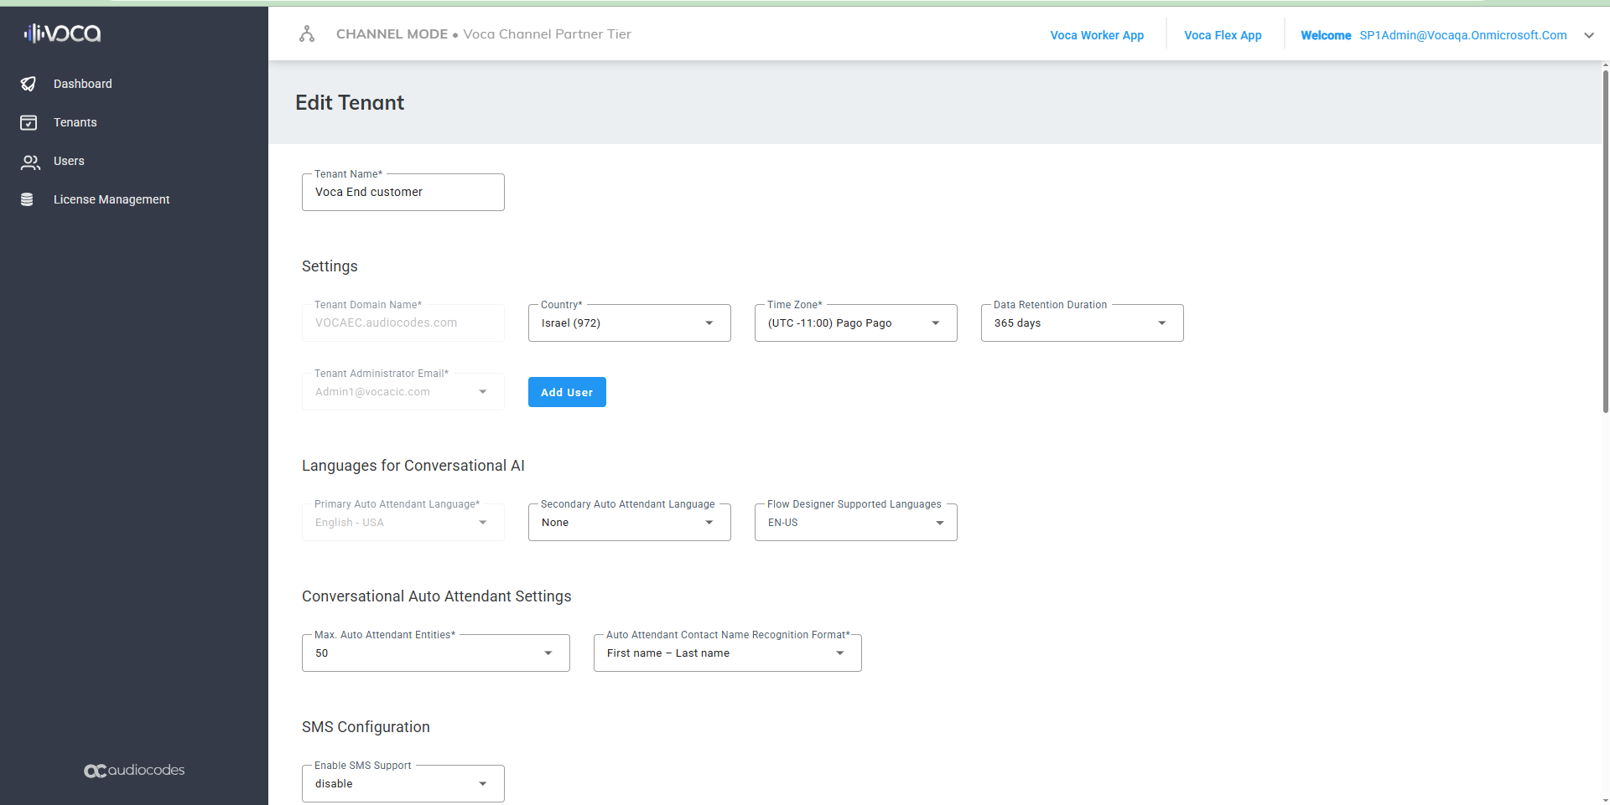Open the Country dropdown
This screenshot has height=805, width=1610.
pyautogui.click(x=629, y=323)
